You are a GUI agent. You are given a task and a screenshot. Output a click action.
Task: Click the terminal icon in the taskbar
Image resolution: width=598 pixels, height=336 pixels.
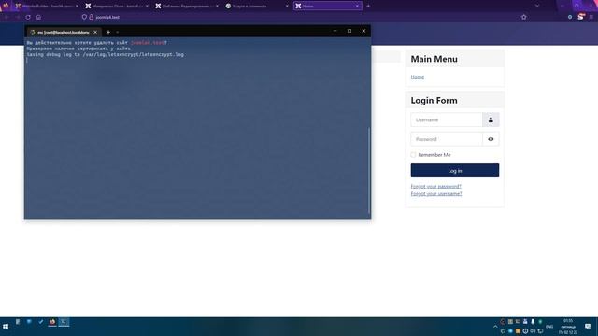64,322
